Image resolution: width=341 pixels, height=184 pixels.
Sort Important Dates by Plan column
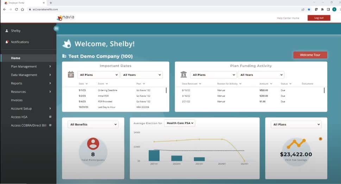141,84
